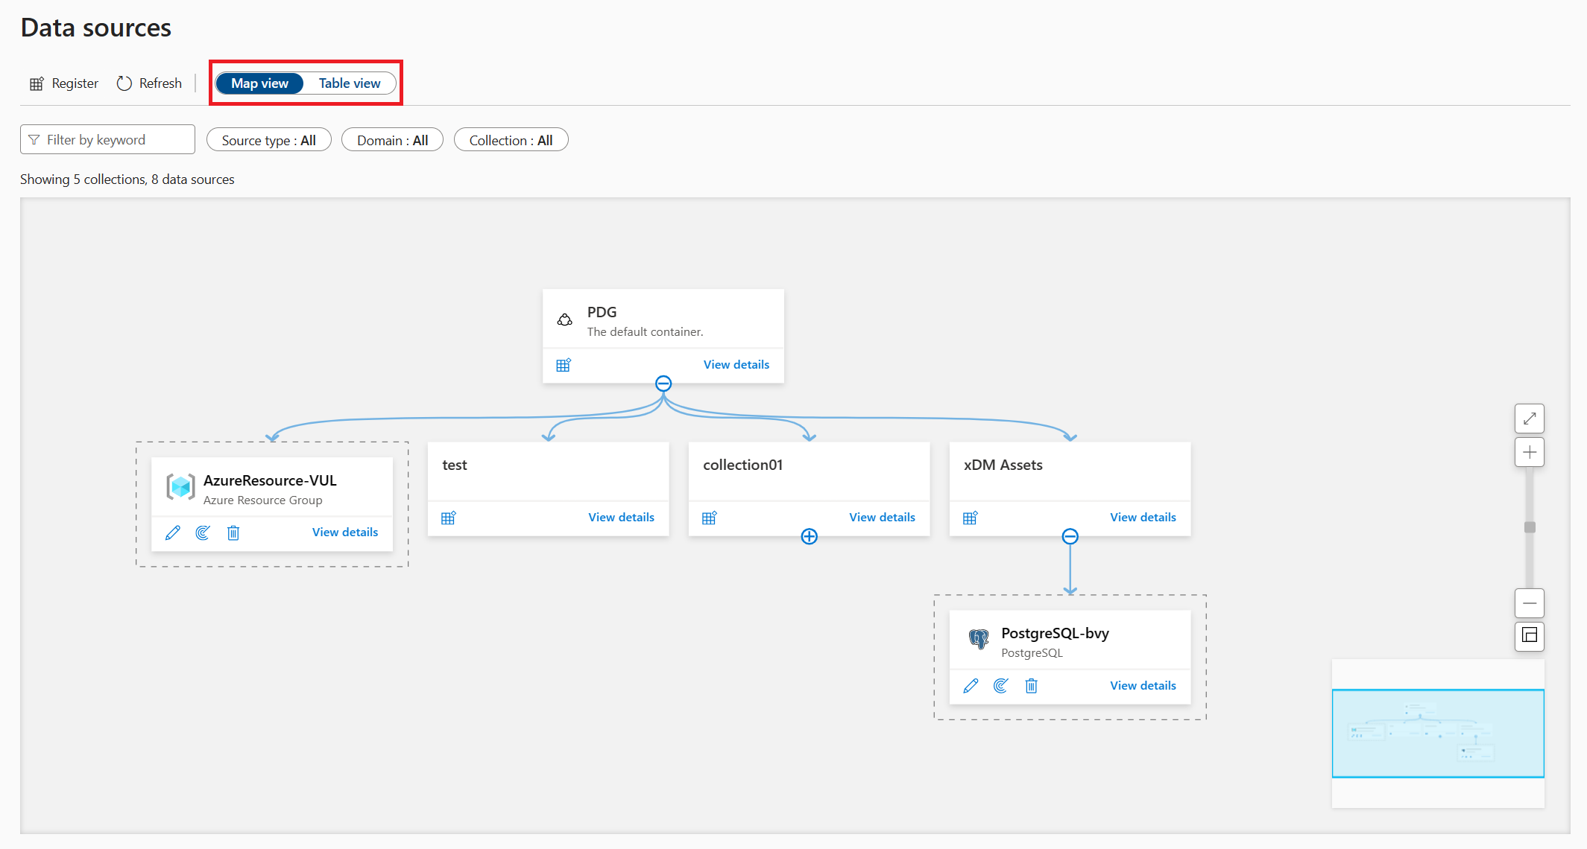Delete the PostgreSQL-bvy data source

[x=1031, y=686]
